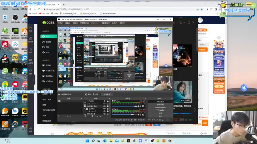Open taskbar search icon

93,141
